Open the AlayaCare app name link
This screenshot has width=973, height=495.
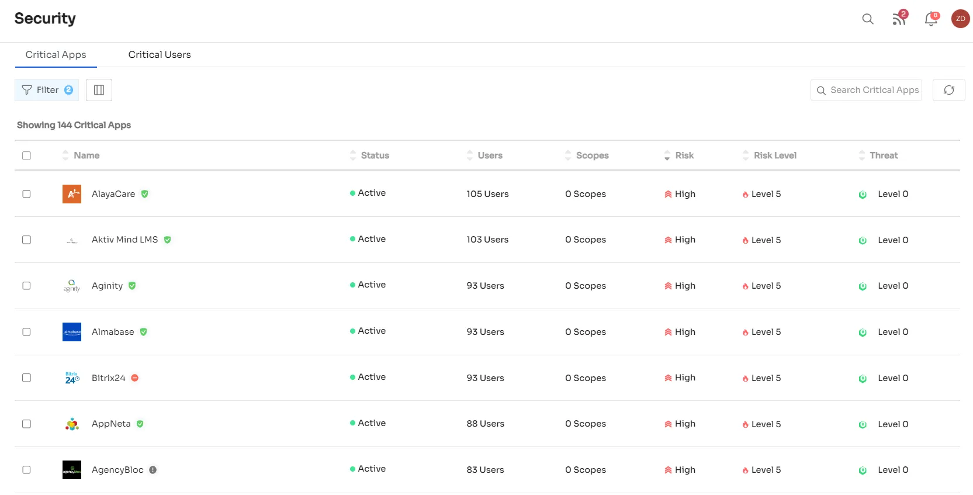point(113,194)
